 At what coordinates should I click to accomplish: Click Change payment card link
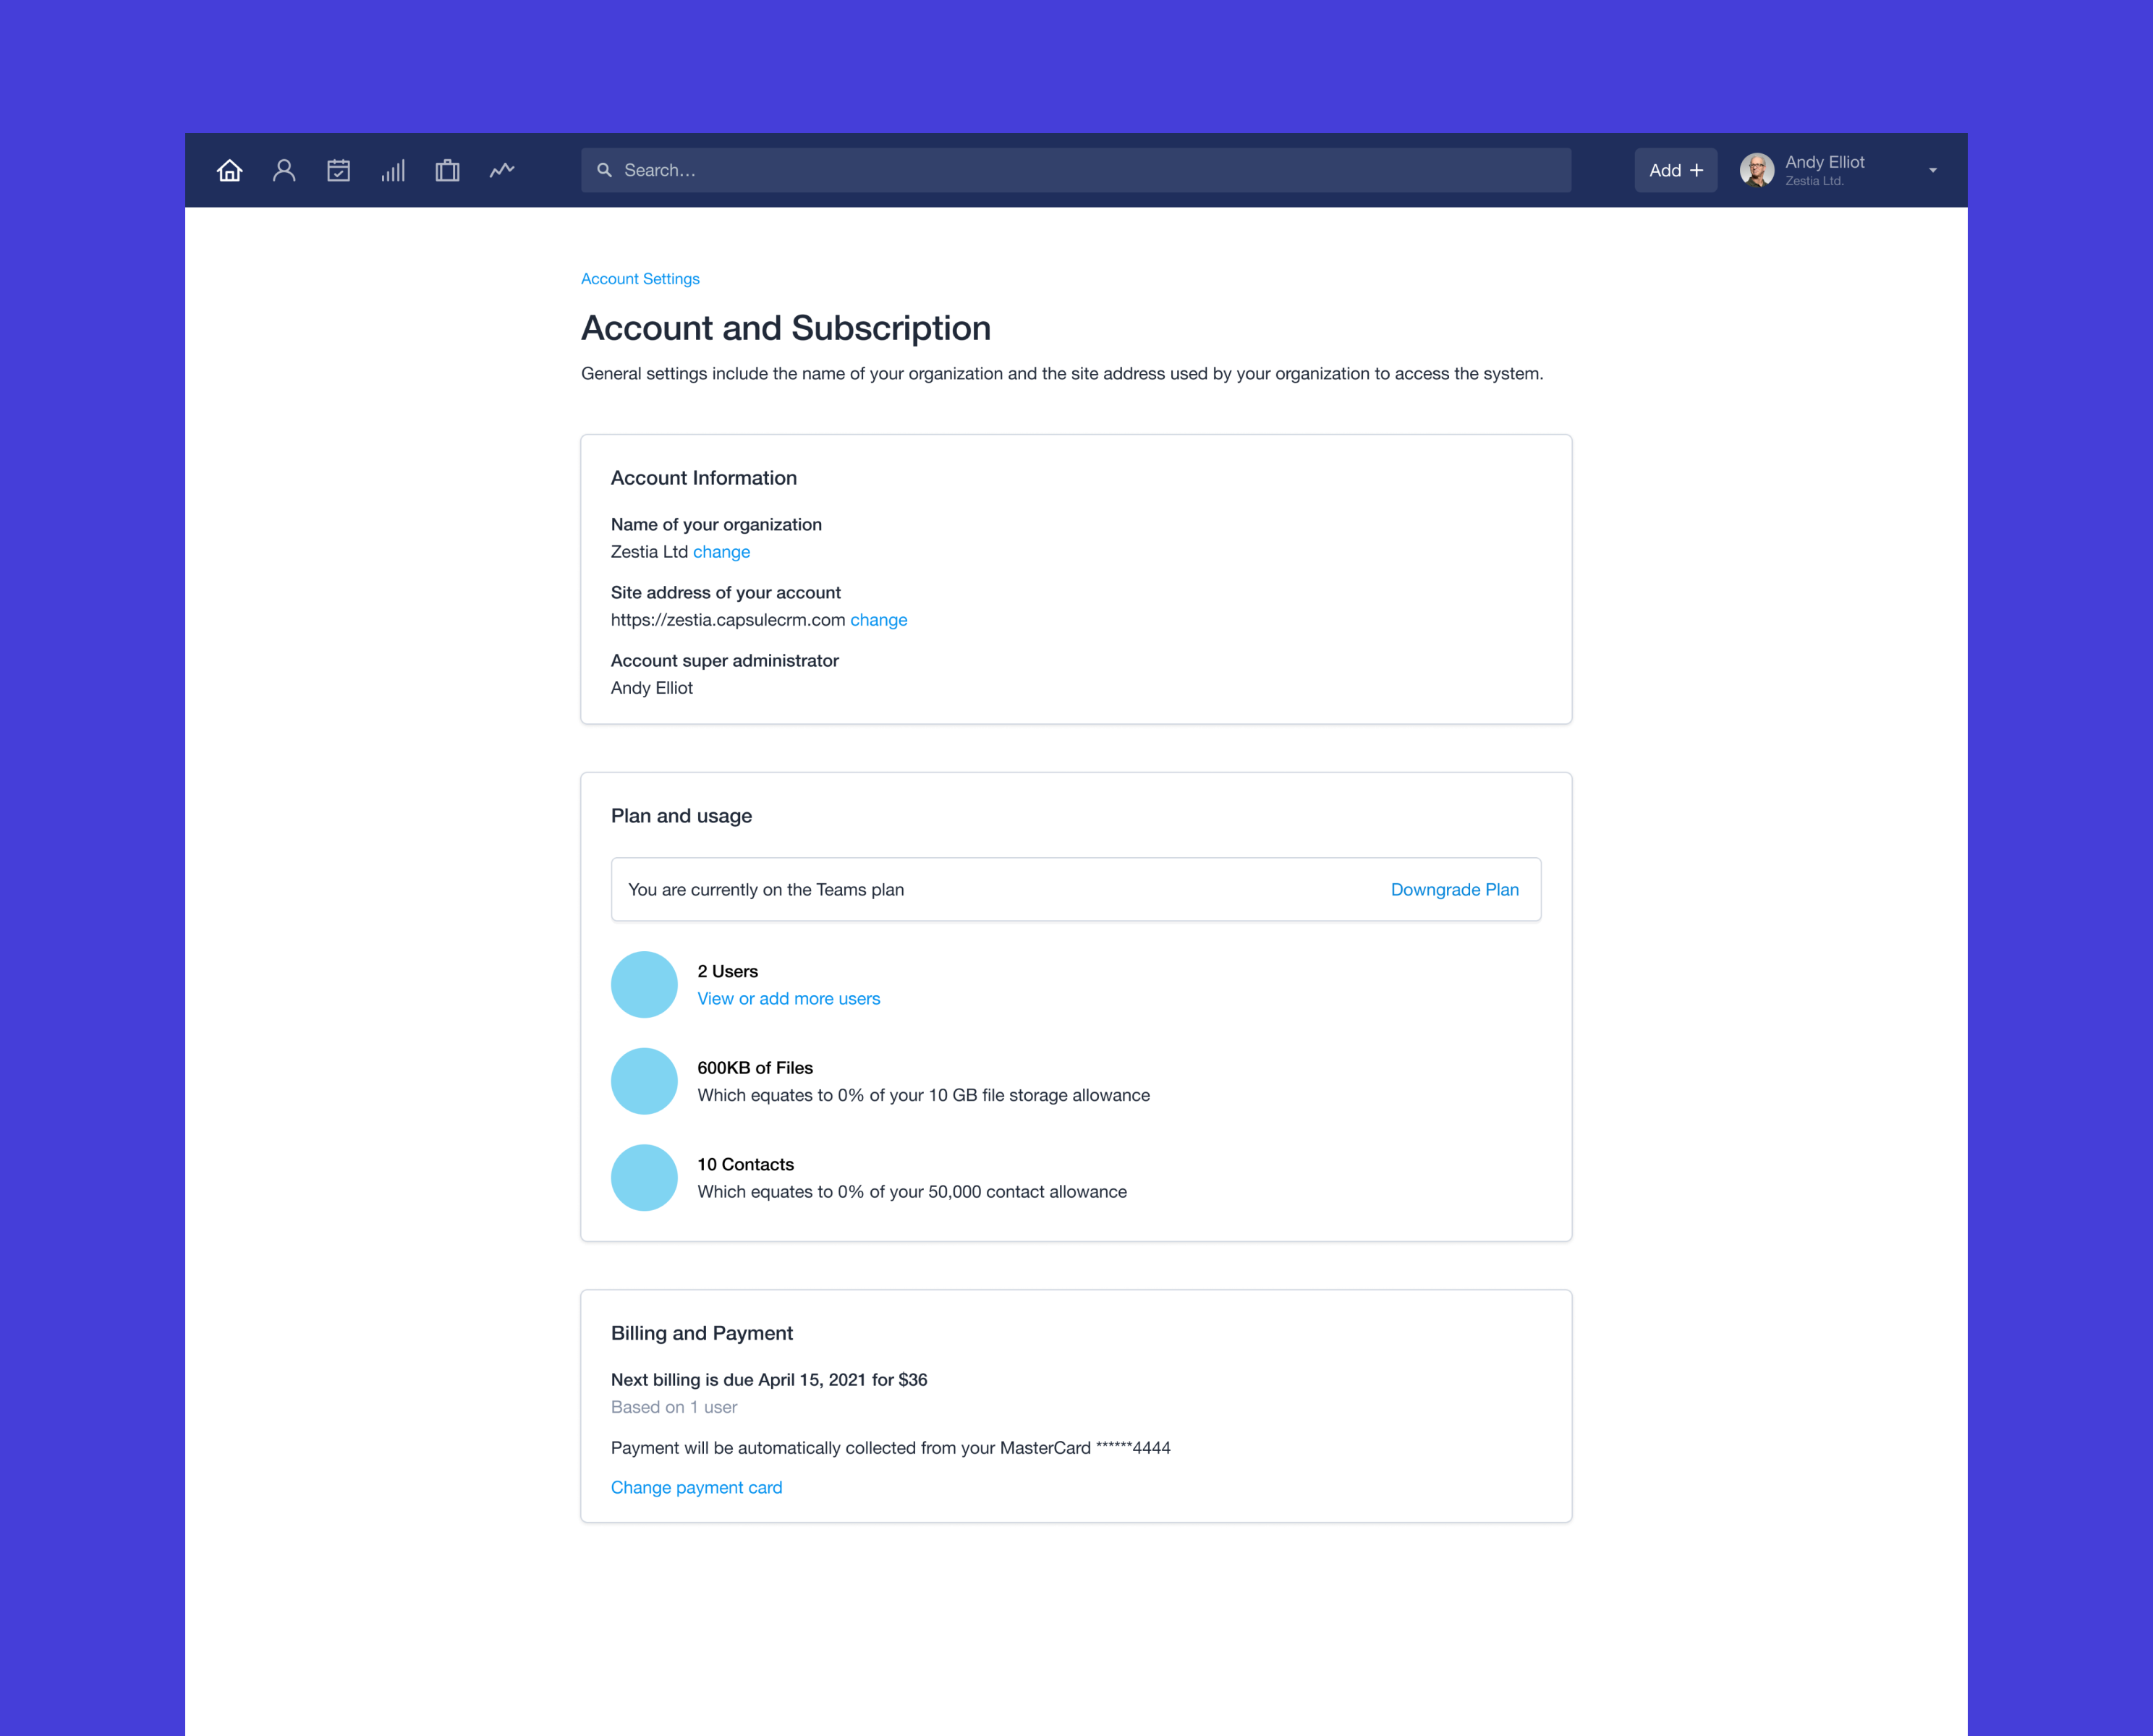696,1487
